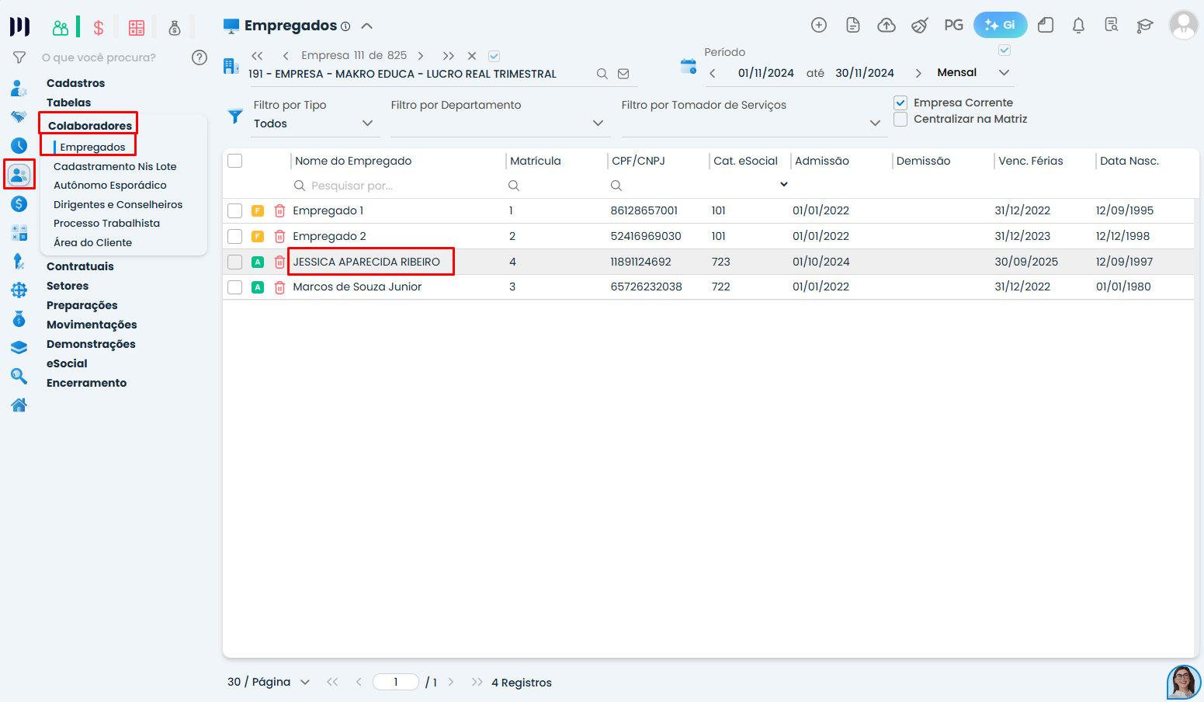
Task: Click the graduation cap icon
Action: [x=1144, y=26]
